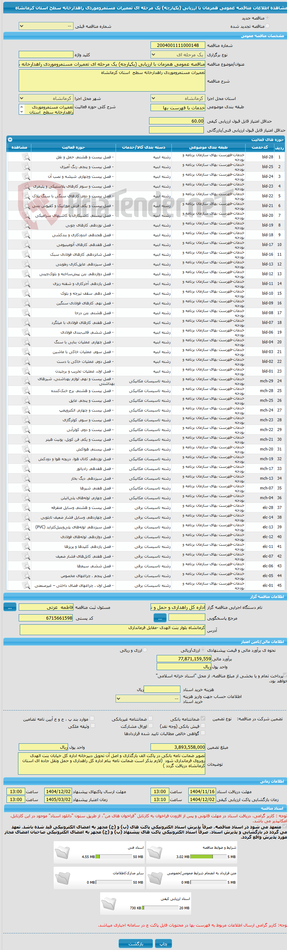287x950 pixels.
Task: Click the stepper arrows of شرح کلی حوزه فعالیت
Action: [21, 109]
